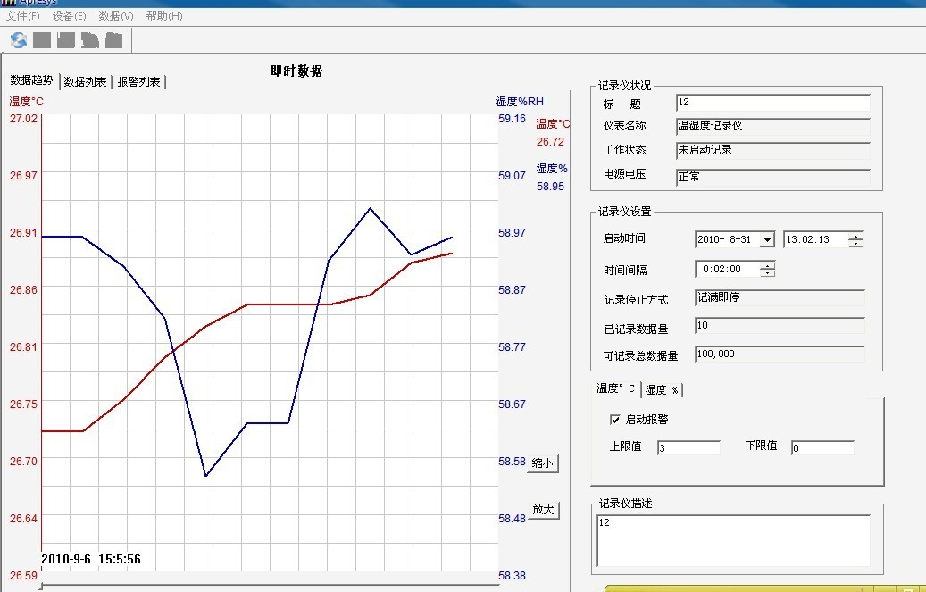Open the 设备(E) menu

[x=70, y=16]
